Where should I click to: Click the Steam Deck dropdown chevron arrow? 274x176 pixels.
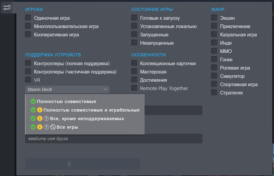pos(105,89)
